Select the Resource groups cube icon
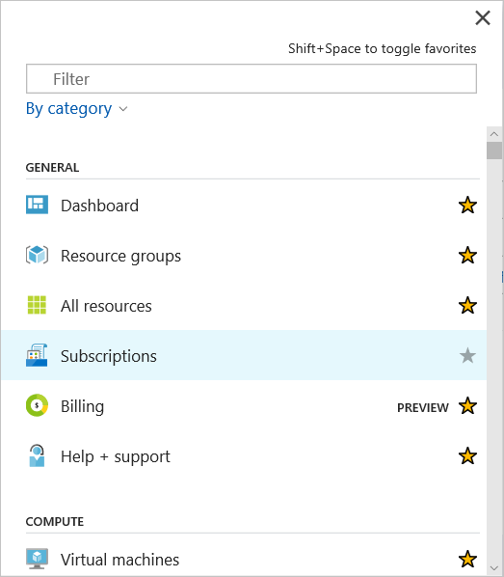Viewport: 504px width, 577px height. (37, 255)
